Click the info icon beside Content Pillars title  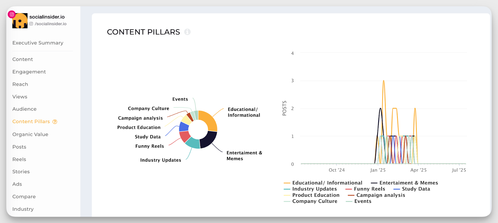pos(187,32)
